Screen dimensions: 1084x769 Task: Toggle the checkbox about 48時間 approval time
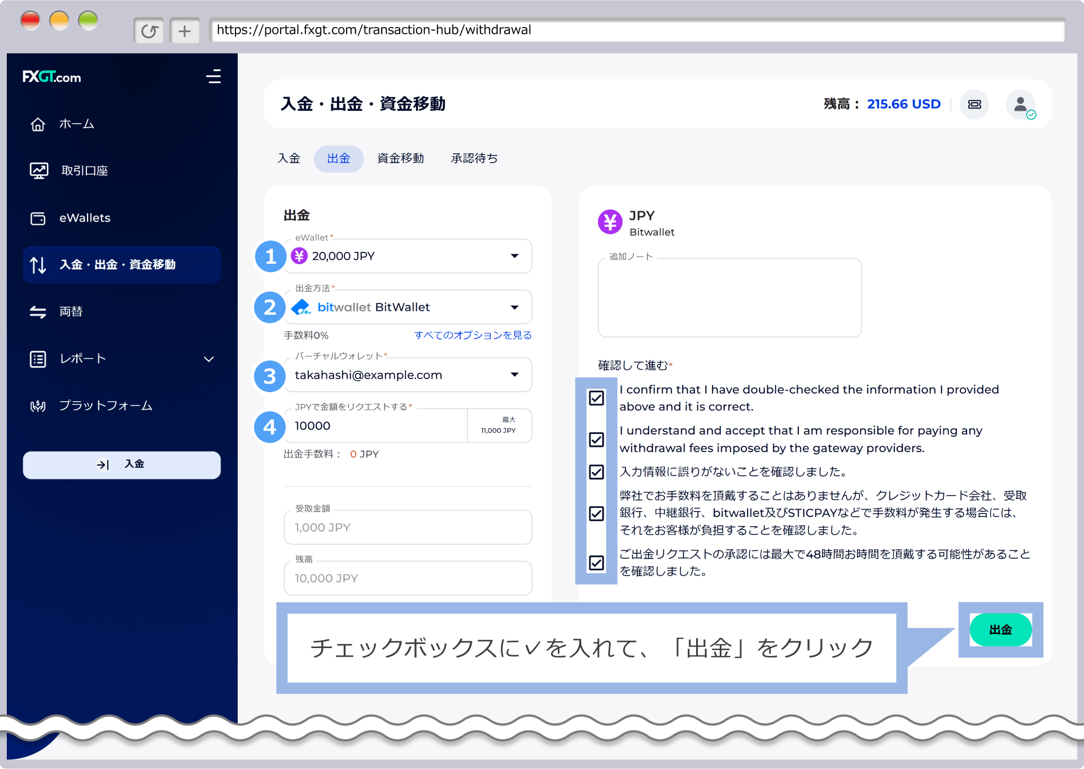point(596,563)
